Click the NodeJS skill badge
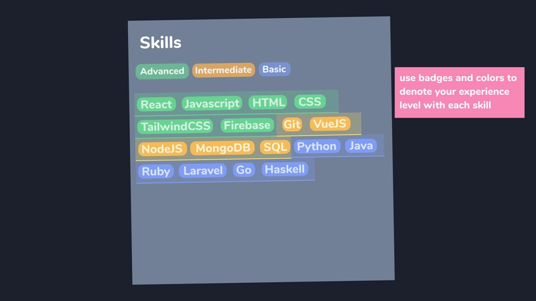 pyautogui.click(x=162, y=148)
